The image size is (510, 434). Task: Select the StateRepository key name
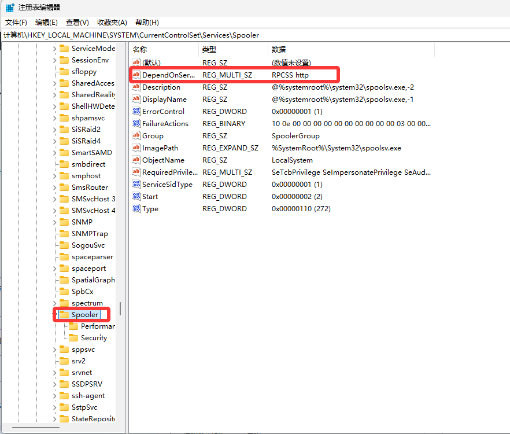coord(93,419)
